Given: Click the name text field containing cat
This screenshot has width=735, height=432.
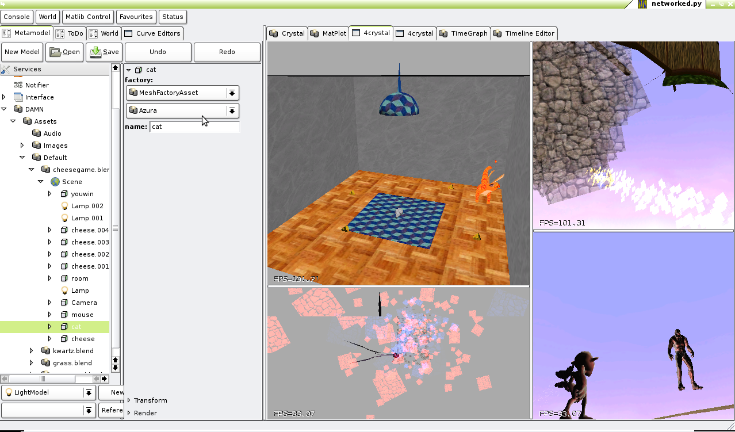Looking at the screenshot, I should pos(194,127).
